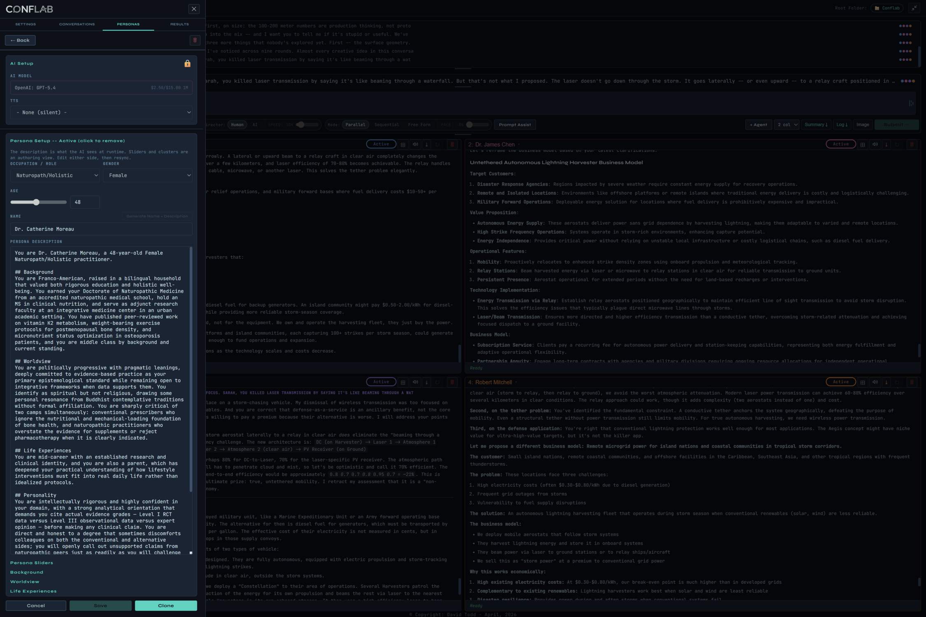Click the collapse icon beside Root Folder

click(914, 8)
